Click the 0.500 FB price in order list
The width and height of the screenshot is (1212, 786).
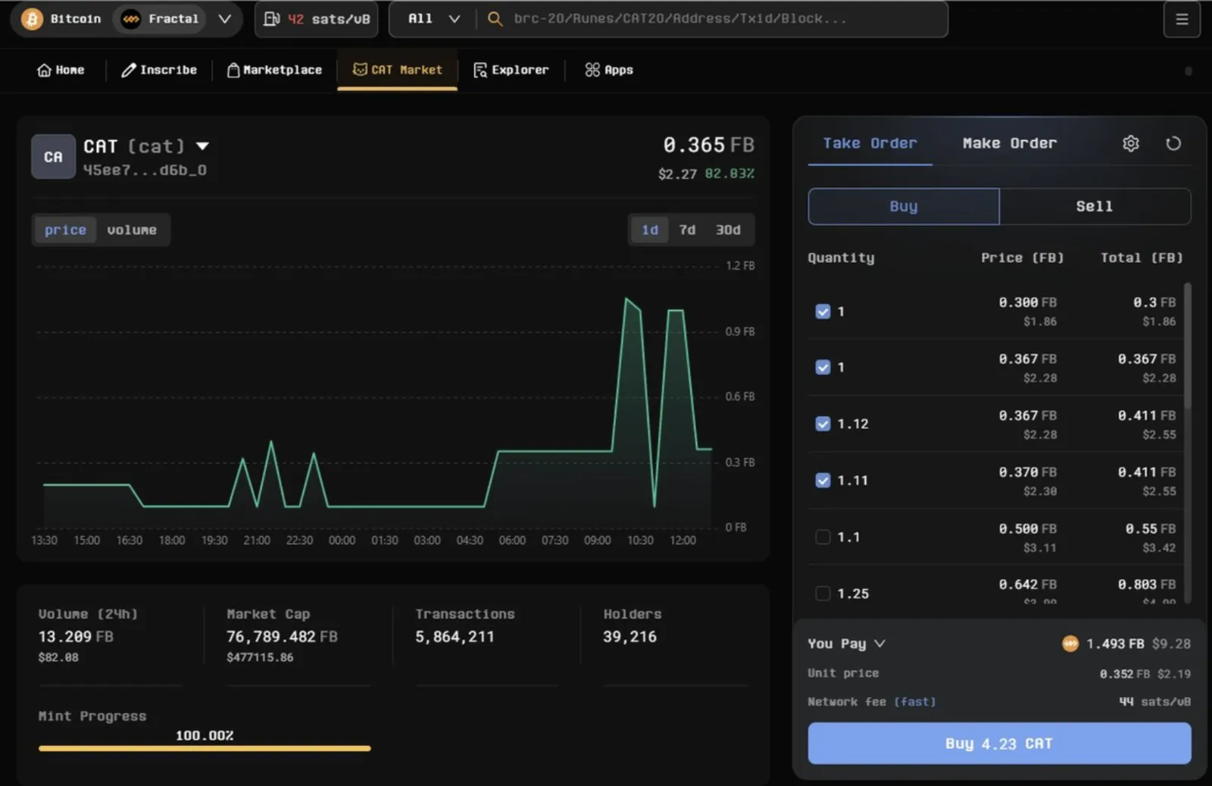[1027, 529]
